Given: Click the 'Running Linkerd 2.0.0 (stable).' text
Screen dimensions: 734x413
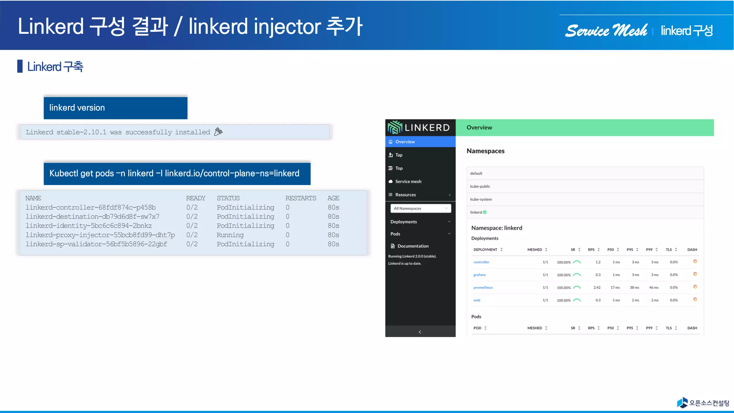Looking at the screenshot, I should (x=412, y=256).
